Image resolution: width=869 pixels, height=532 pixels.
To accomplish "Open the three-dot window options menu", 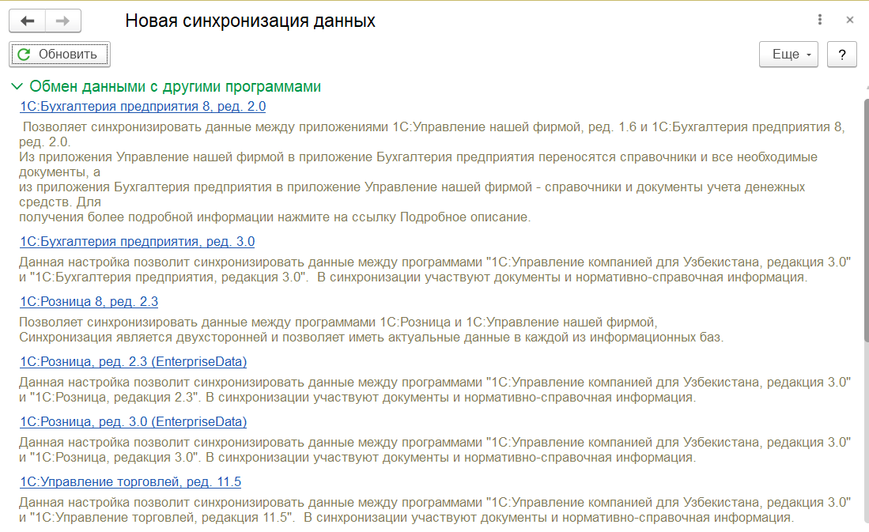I will coord(820,20).
